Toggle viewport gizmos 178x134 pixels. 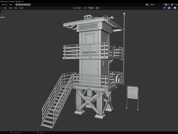pyautogui.click(x=169, y=8)
